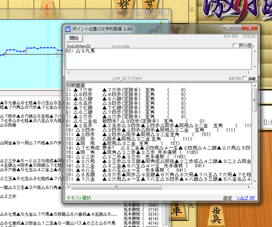Image resolution: width=272 pixels, height=227 pixels.
Task: Select the line 4: △8五歩
Action: [126, 104]
